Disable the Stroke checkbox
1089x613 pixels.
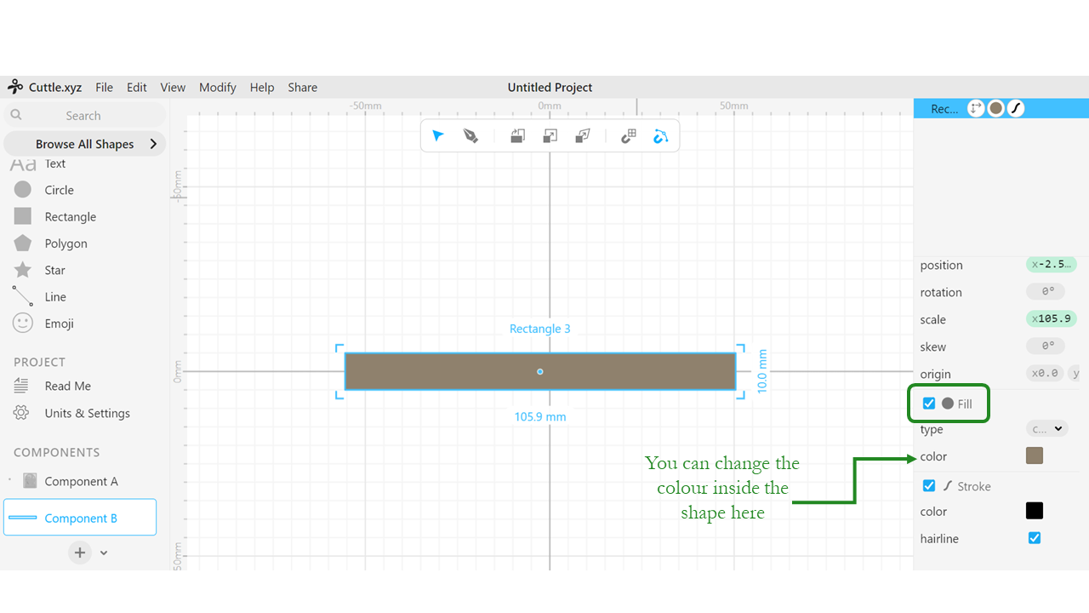(x=929, y=486)
